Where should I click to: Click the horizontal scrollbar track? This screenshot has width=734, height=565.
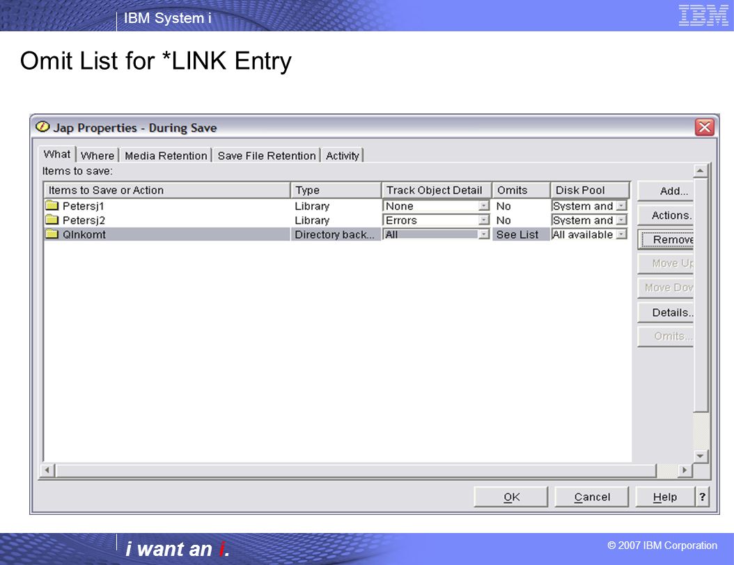pos(667,470)
